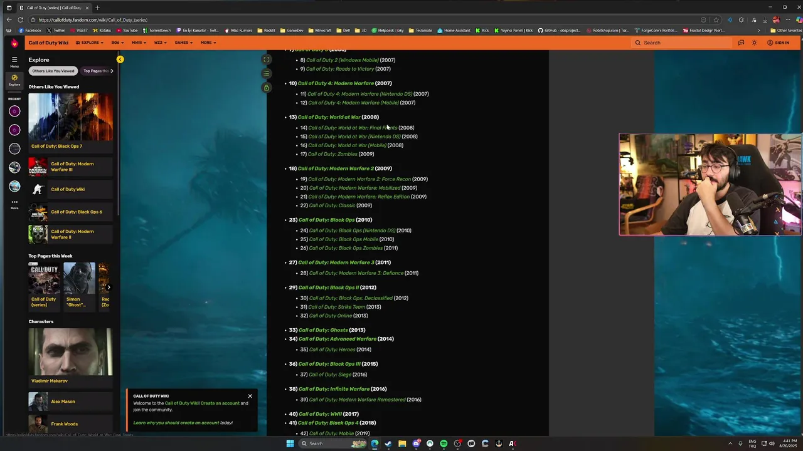Open the wiki discussions chat icon
The image size is (803, 451).
coord(741,43)
